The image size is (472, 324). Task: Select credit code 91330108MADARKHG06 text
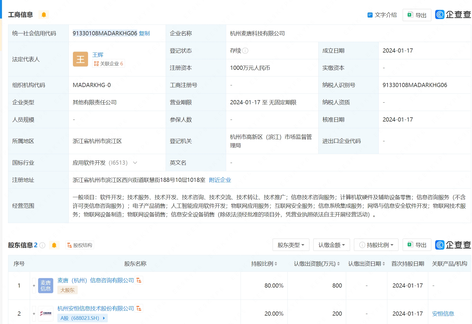tap(105, 33)
